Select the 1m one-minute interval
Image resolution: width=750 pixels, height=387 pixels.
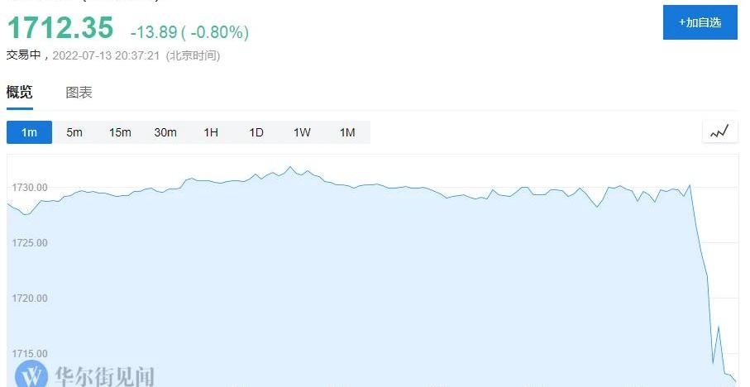click(x=29, y=132)
